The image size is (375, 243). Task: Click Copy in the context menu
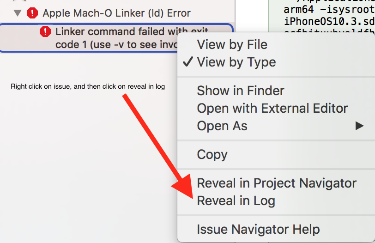pyautogui.click(x=212, y=154)
